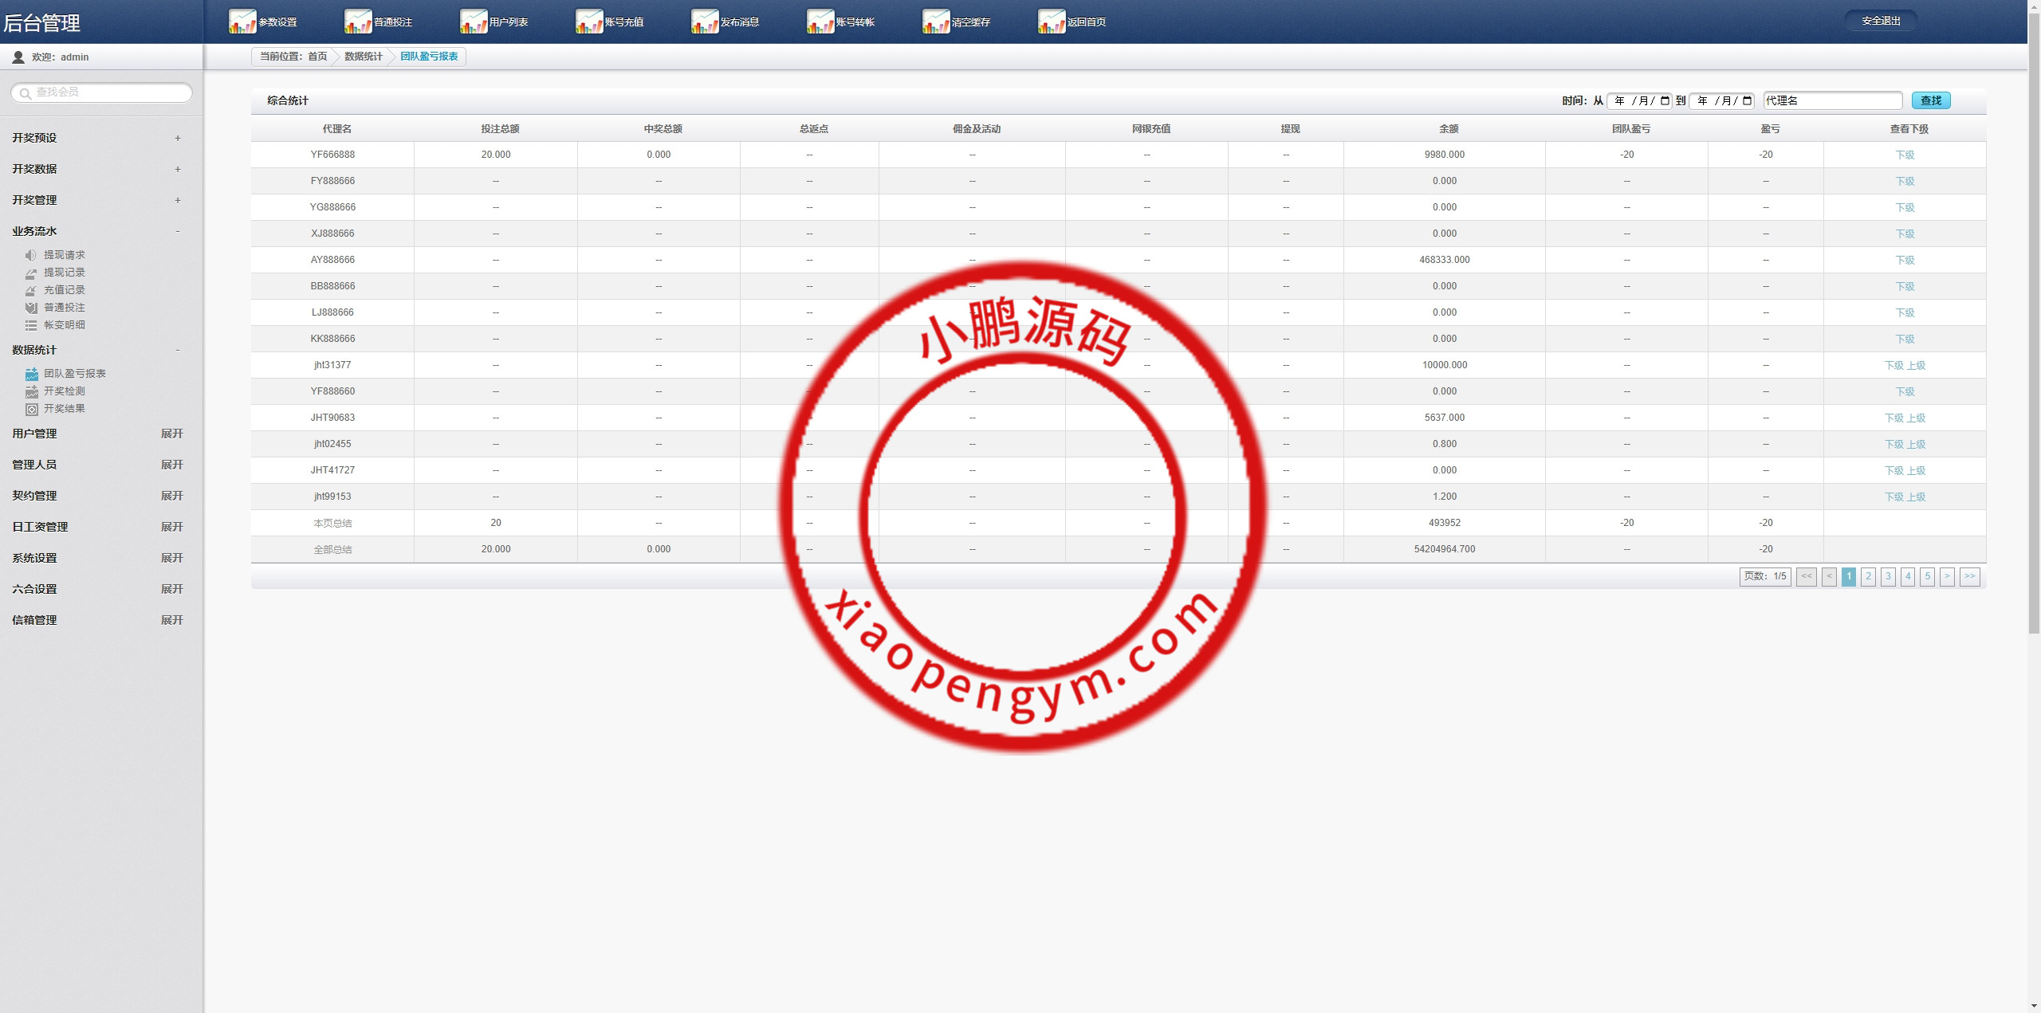Click the 提现记录 sidebar icon
This screenshot has height=1013, width=2041.
coord(31,273)
